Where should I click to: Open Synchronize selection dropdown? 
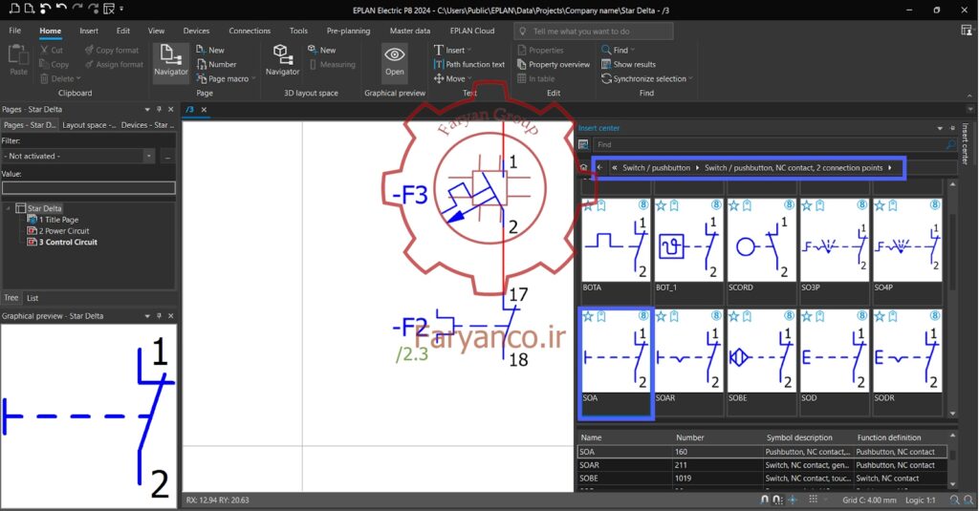(647, 78)
